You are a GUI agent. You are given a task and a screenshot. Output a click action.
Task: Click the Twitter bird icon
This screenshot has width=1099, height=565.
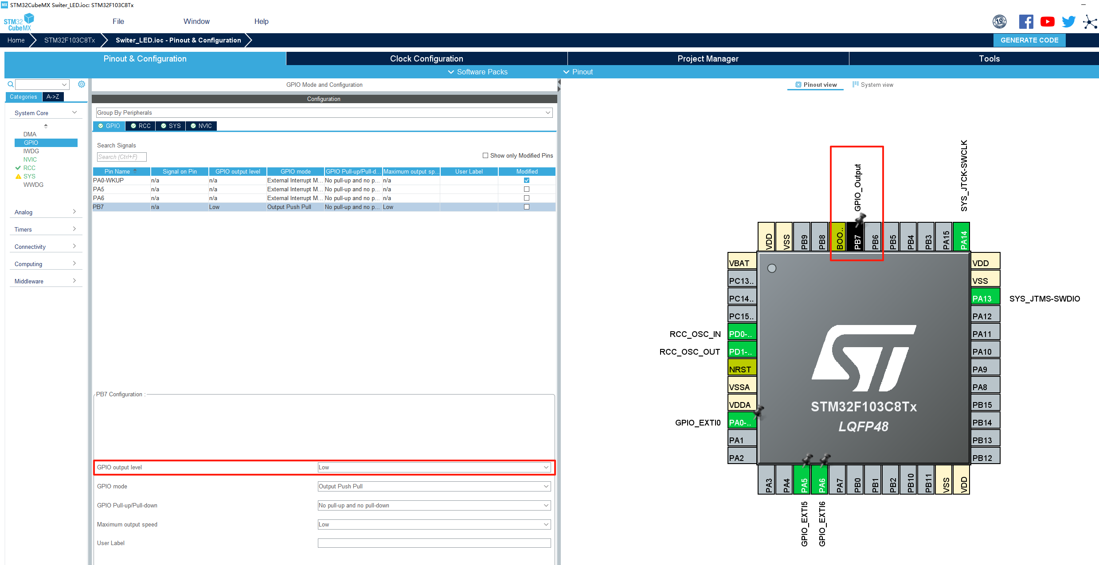point(1068,22)
